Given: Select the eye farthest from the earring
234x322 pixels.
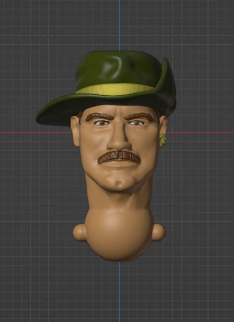Looking at the screenshot, I should 102,123.
